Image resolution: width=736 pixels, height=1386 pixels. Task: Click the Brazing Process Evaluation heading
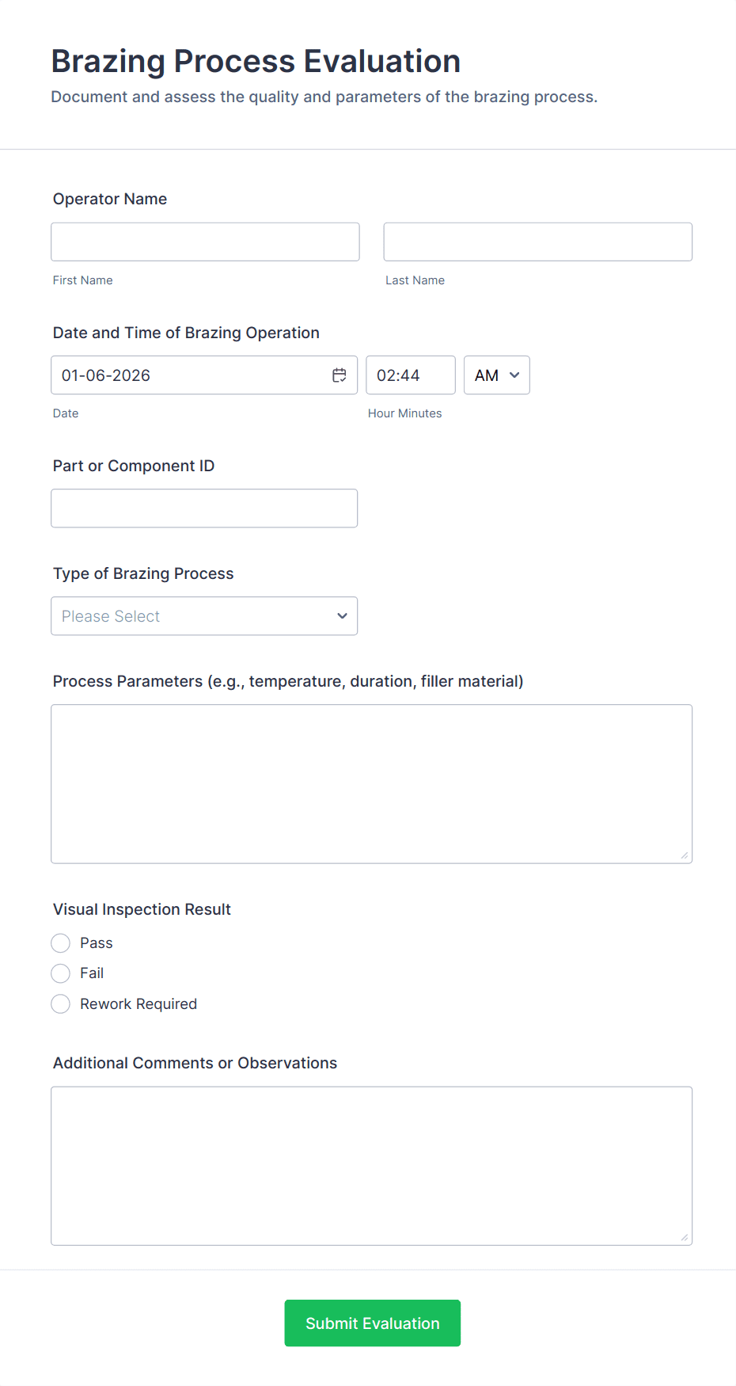coord(255,61)
